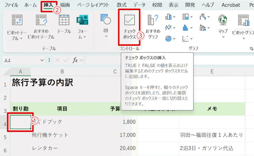Open Chart group dialog launcher
Screen dimensions: 254x156
pos(251,49)
